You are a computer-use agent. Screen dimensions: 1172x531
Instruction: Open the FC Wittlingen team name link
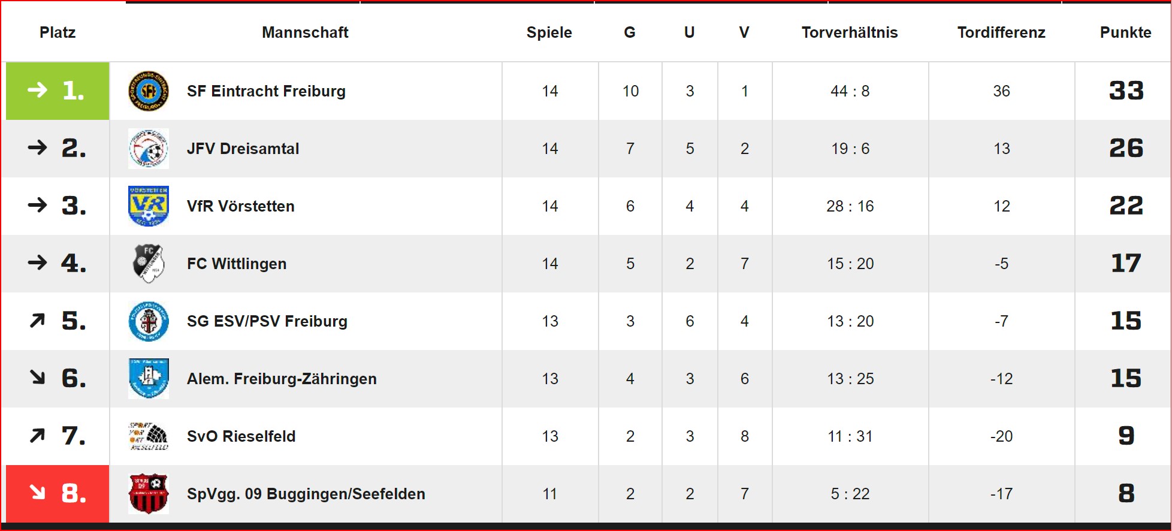[x=237, y=264]
